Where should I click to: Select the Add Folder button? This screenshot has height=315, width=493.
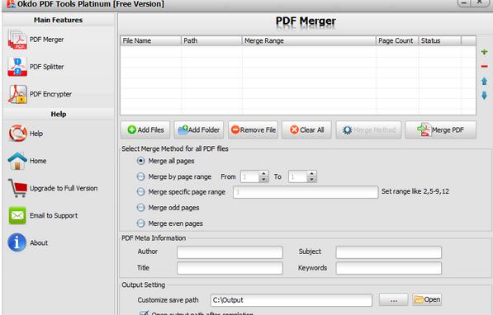[199, 130]
